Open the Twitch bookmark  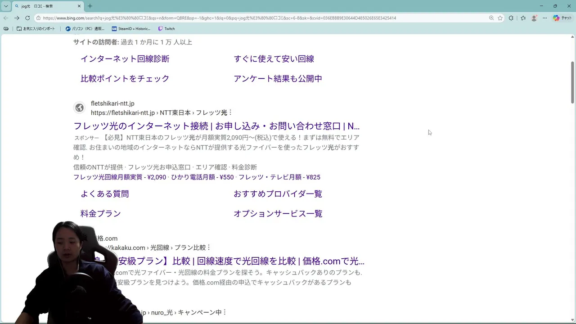[x=166, y=29]
